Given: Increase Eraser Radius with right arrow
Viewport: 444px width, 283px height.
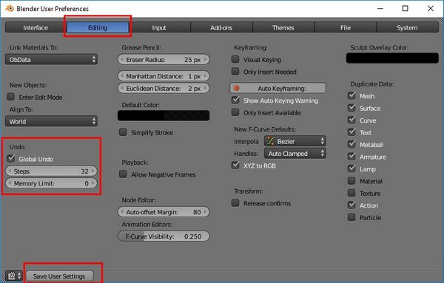Looking at the screenshot, I should pos(205,60).
